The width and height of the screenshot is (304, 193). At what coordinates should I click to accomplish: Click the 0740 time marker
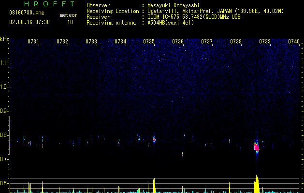click(294, 41)
